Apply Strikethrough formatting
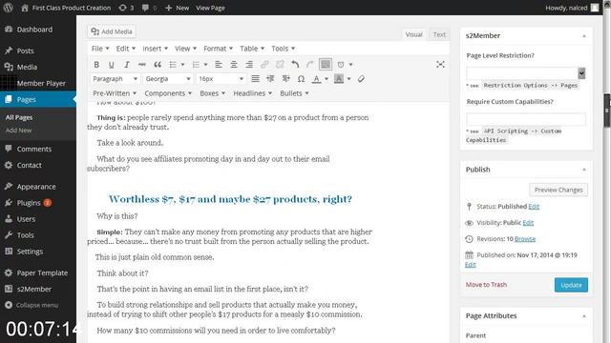 pyautogui.click(x=142, y=65)
